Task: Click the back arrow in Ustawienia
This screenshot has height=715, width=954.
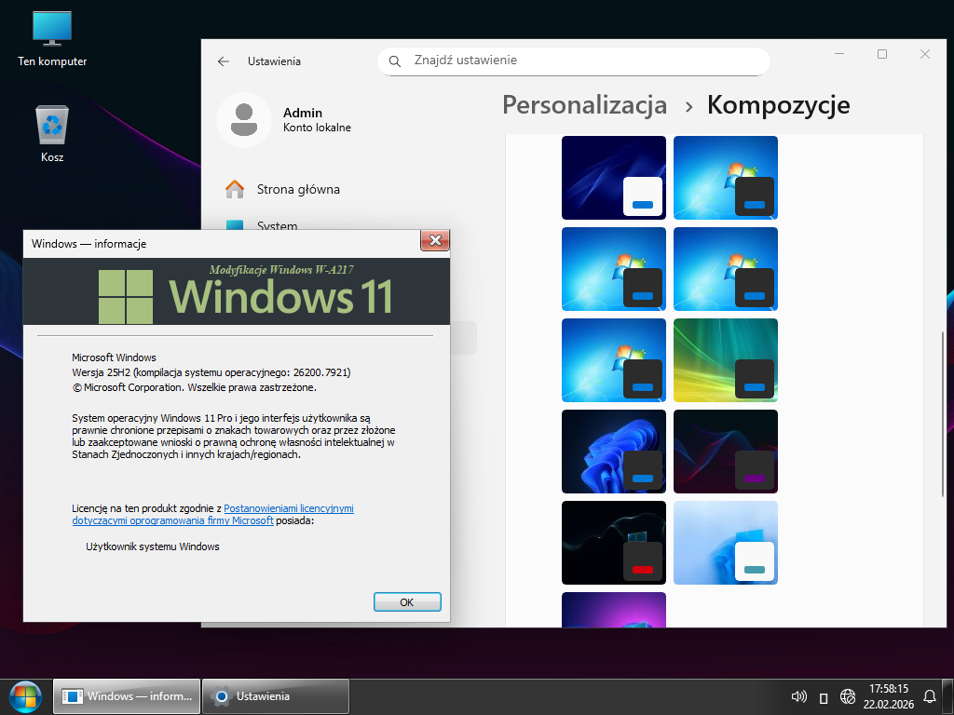Action: point(224,61)
